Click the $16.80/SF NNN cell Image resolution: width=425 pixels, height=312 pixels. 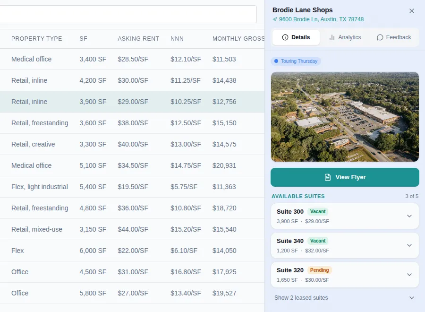click(186, 272)
